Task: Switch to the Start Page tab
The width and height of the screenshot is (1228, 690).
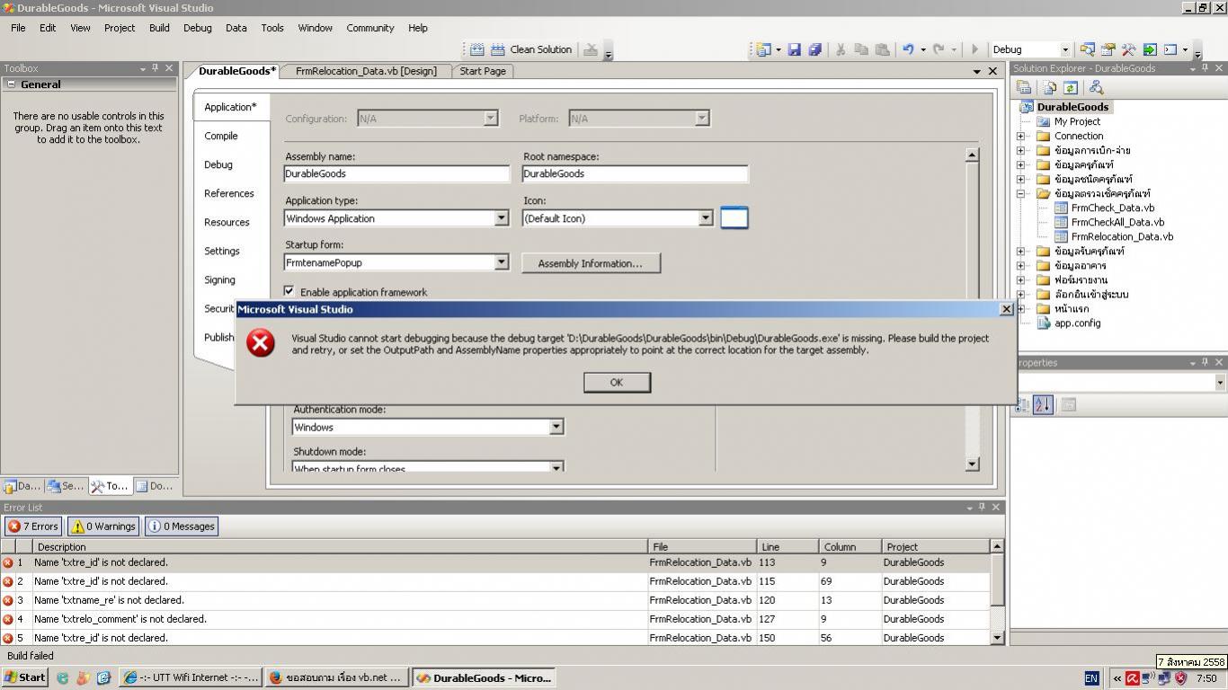Action: point(483,71)
